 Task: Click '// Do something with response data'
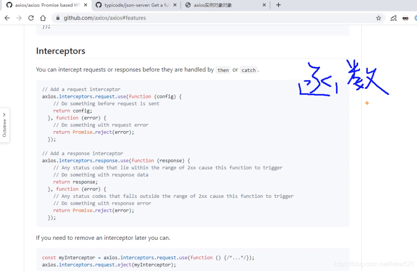(101, 175)
